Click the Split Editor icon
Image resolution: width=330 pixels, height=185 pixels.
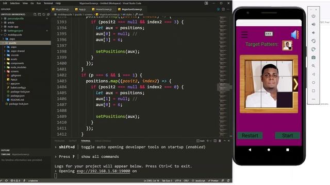point(223,9)
